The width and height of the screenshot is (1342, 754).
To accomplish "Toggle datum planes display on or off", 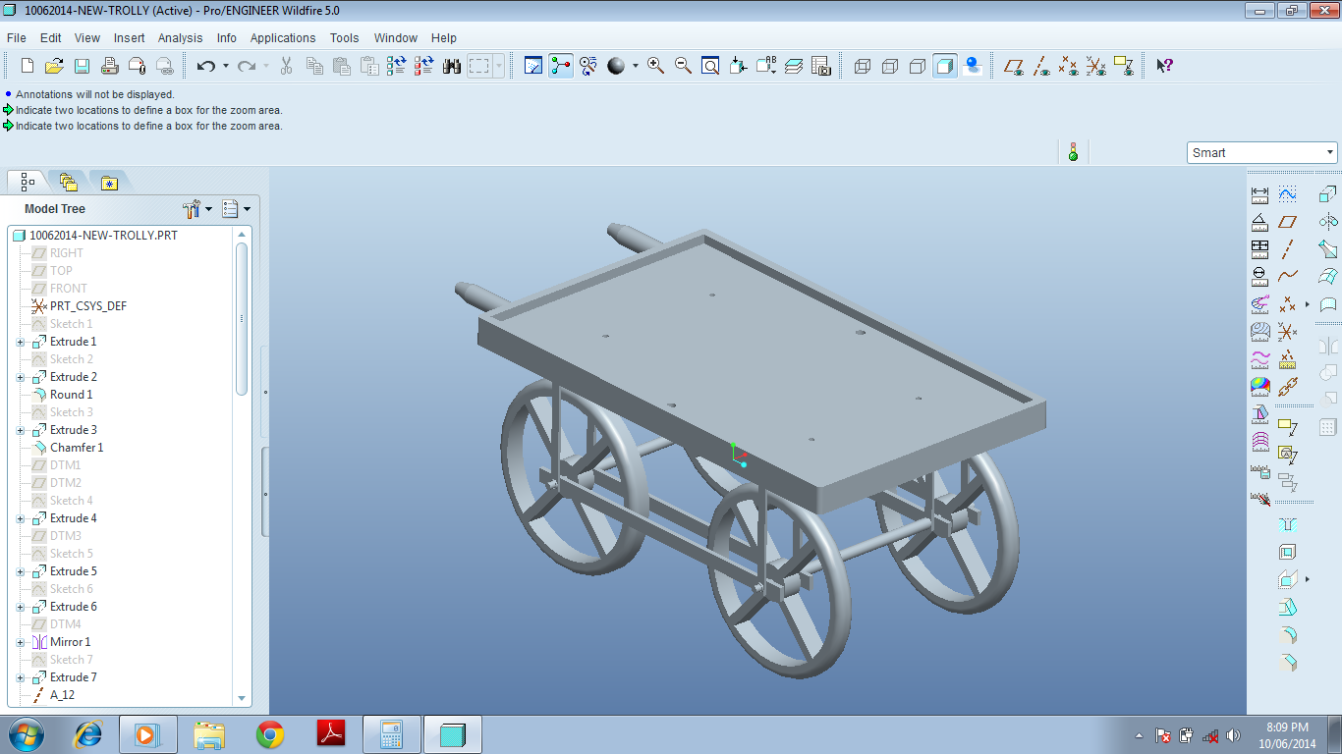I will [x=1014, y=66].
